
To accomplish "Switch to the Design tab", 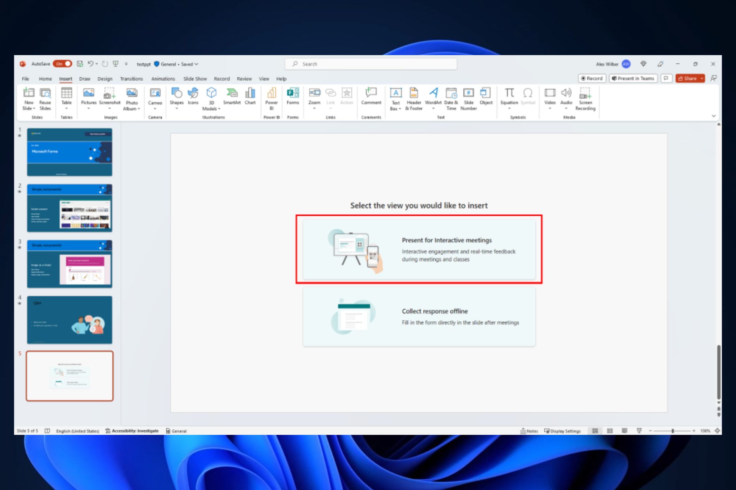I will (x=105, y=79).
